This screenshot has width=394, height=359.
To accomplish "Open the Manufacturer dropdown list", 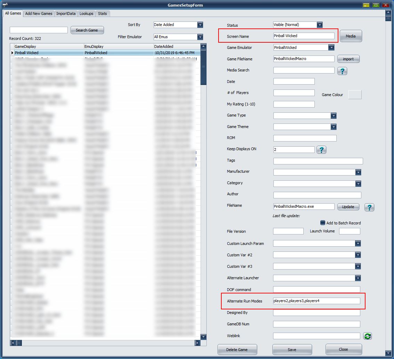I will [358, 172].
